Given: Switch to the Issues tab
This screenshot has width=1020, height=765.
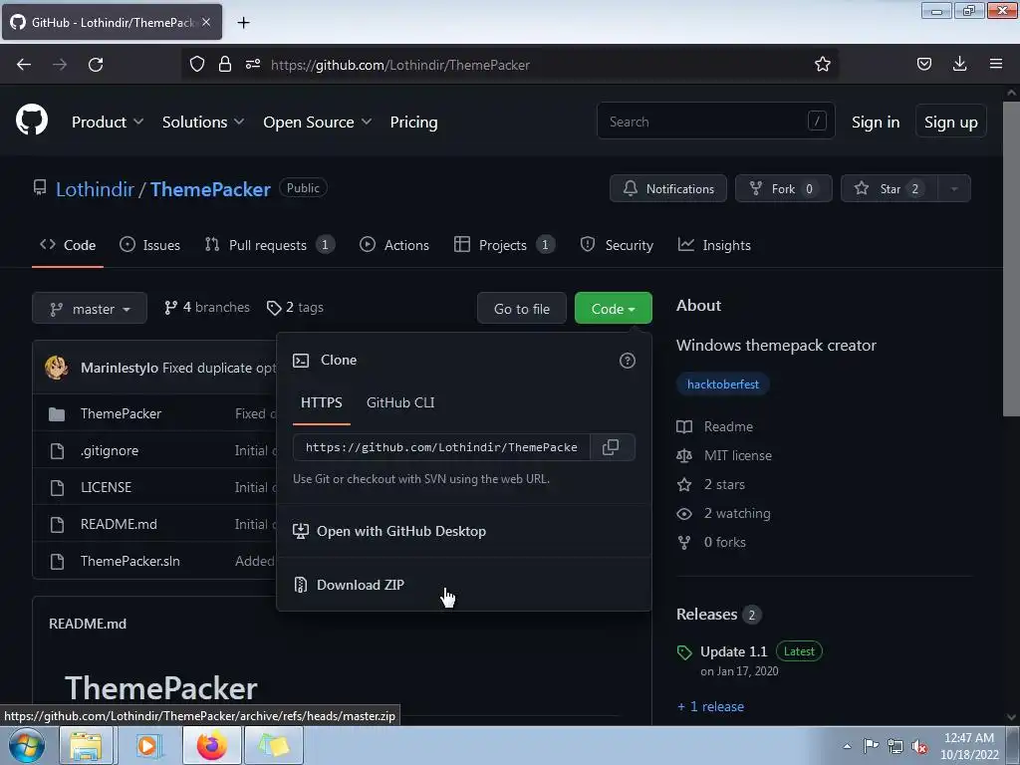Looking at the screenshot, I should 150,245.
